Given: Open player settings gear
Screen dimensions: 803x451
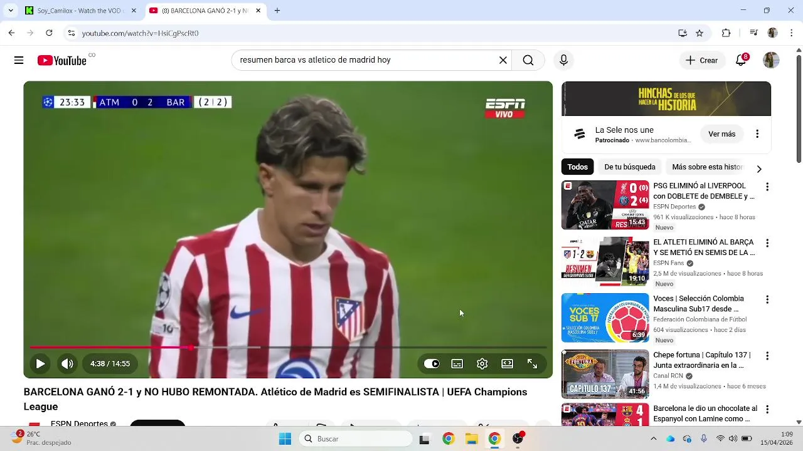Looking at the screenshot, I should (482, 363).
